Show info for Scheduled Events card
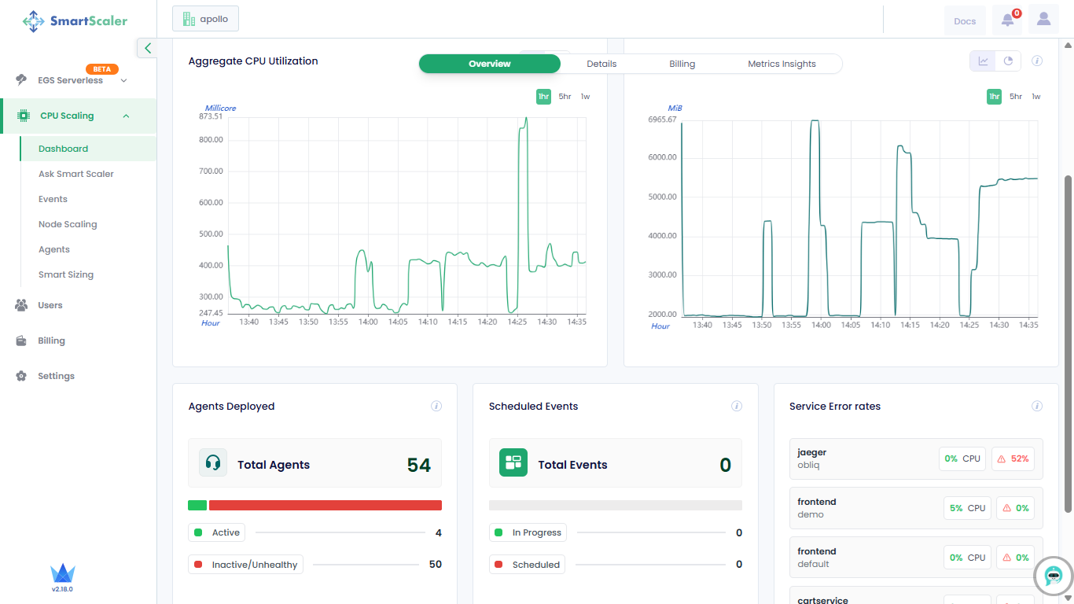Image resolution: width=1074 pixels, height=604 pixels. tap(737, 407)
